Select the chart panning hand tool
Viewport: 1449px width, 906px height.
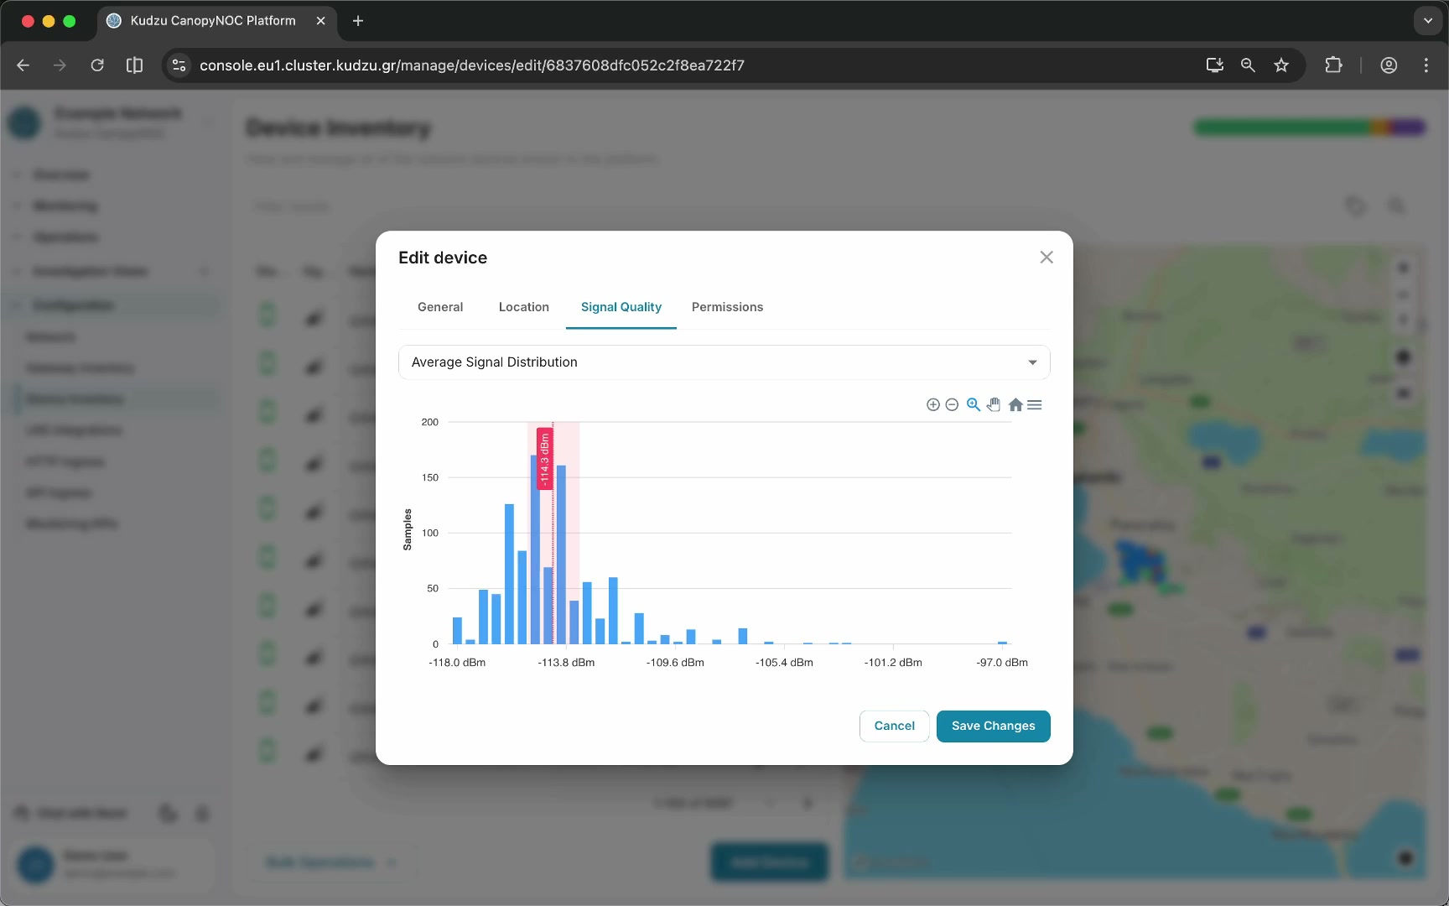[x=994, y=404]
